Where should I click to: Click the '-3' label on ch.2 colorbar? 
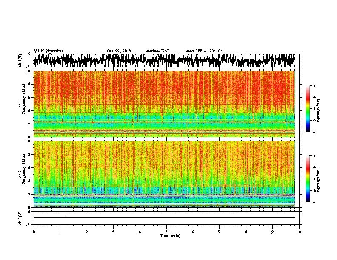pyautogui.click(x=314, y=156)
